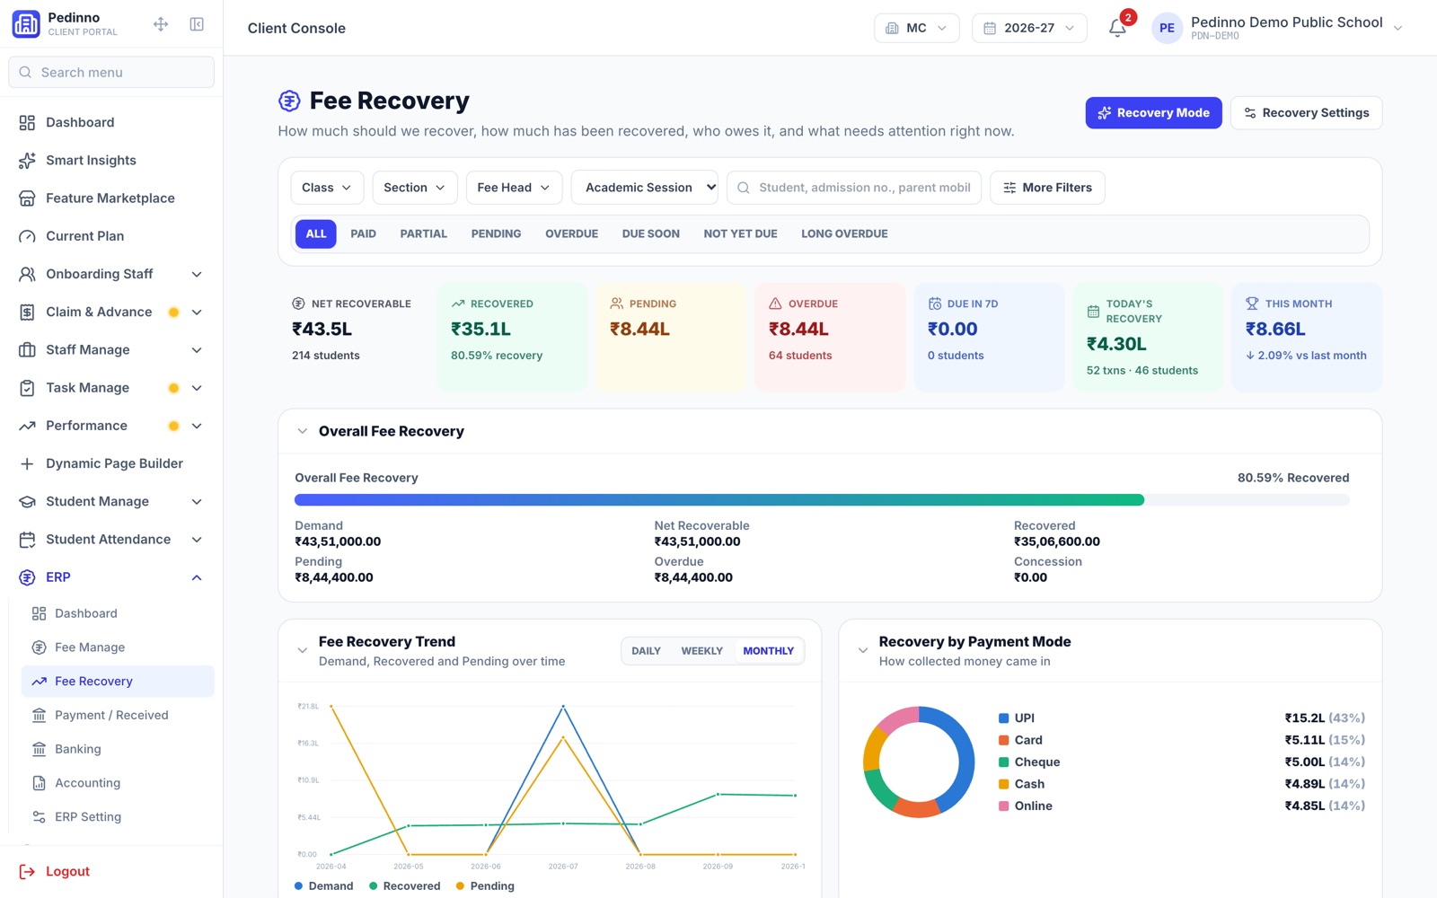Open the MC branch selector
This screenshot has width=1437, height=898.
(x=916, y=28)
